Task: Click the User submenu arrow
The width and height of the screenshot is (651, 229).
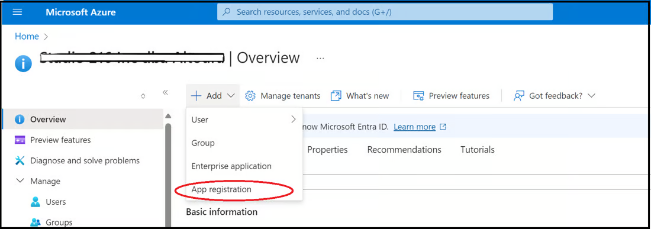Action: coord(294,120)
